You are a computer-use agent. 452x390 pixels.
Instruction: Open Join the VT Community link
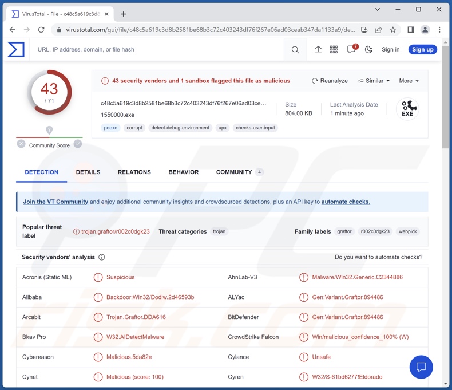(x=55, y=202)
